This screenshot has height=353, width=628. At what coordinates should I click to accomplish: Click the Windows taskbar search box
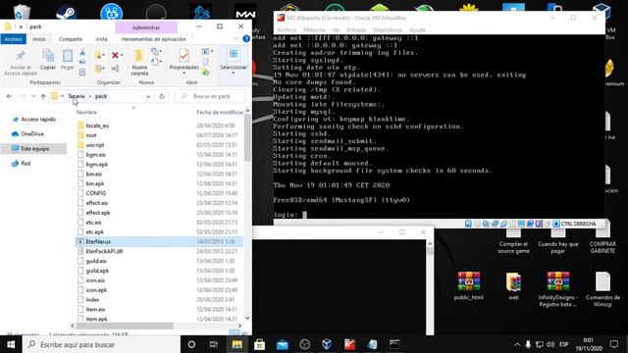tap(101, 344)
